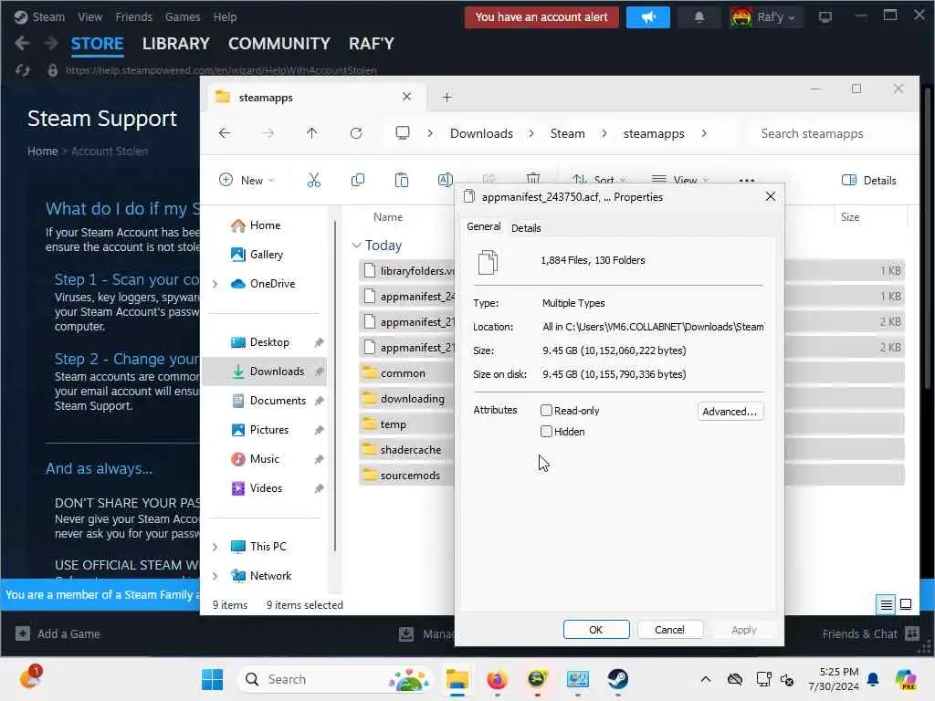Click Steam in the address breadcrumb
The width and height of the screenshot is (935, 701).
[x=567, y=133]
